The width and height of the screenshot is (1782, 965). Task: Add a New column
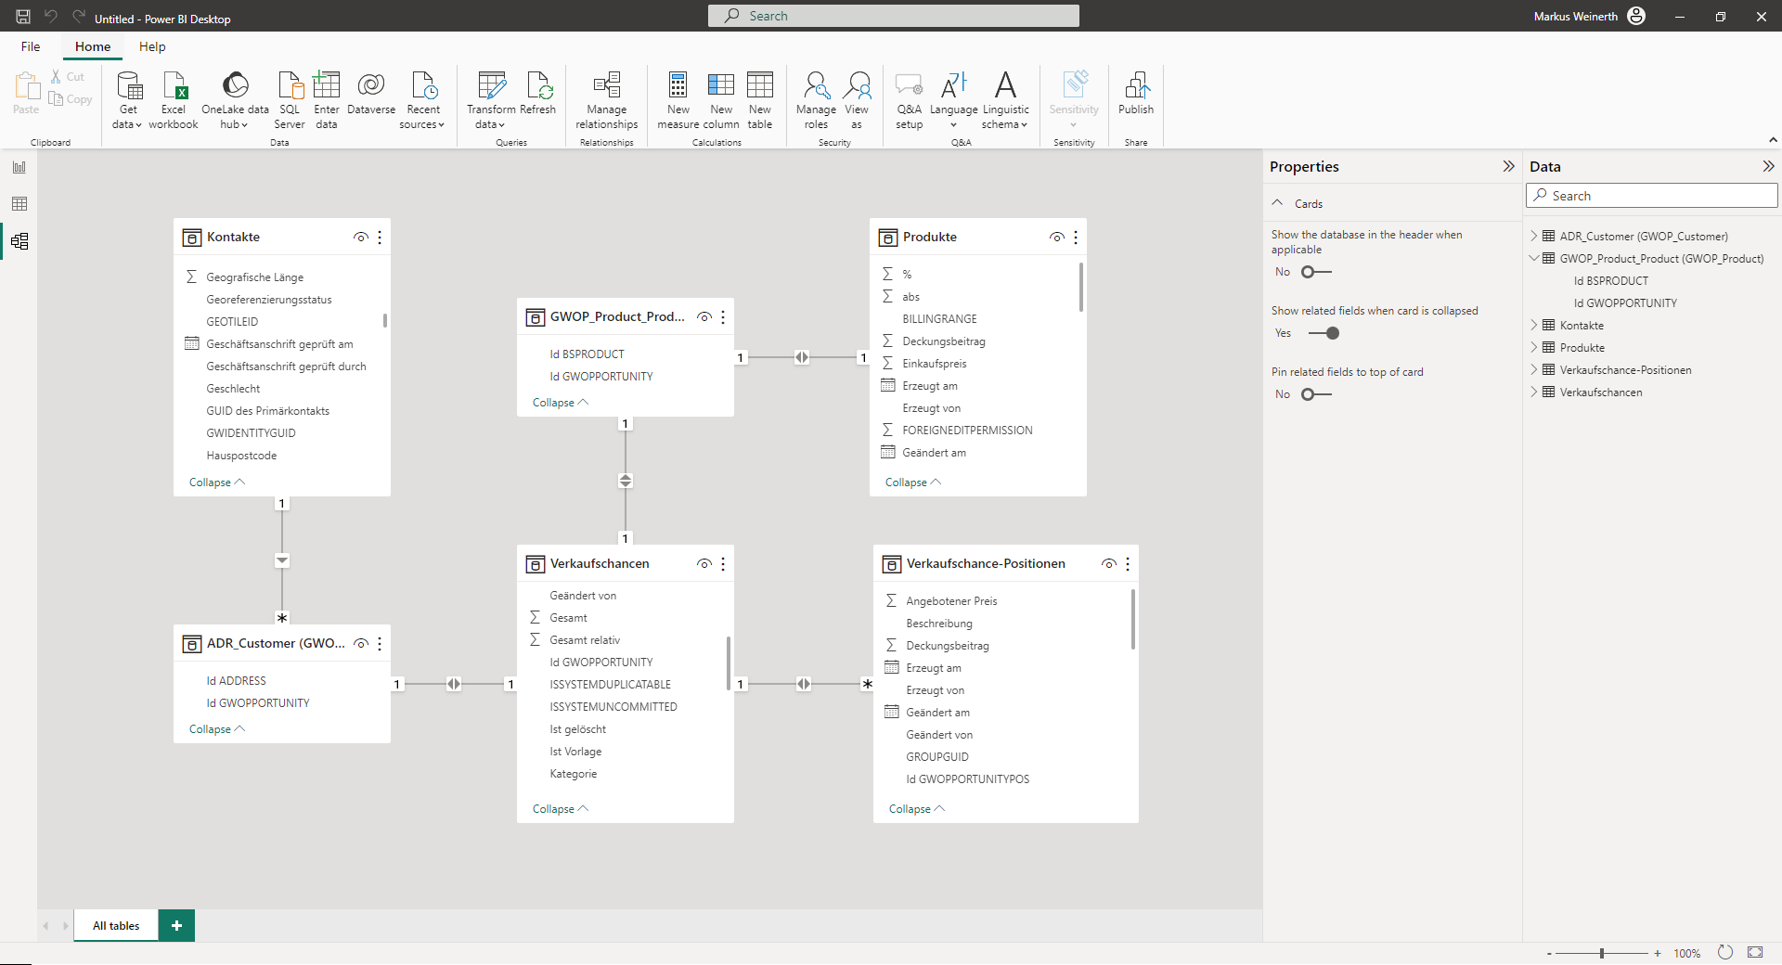click(x=721, y=100)
